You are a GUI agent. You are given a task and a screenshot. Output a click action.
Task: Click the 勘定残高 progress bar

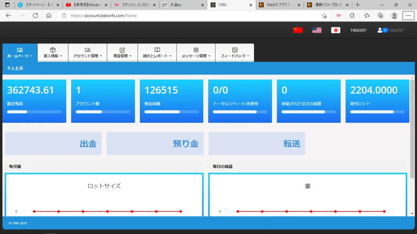click(x=34, y=112)
